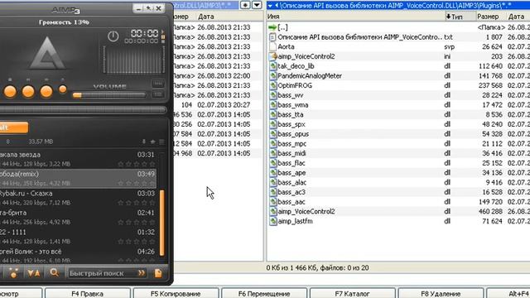530x298 pixels.
Task: Click the orange file icon in AIMP's bottom toolbar
Action: pos(158,273)
